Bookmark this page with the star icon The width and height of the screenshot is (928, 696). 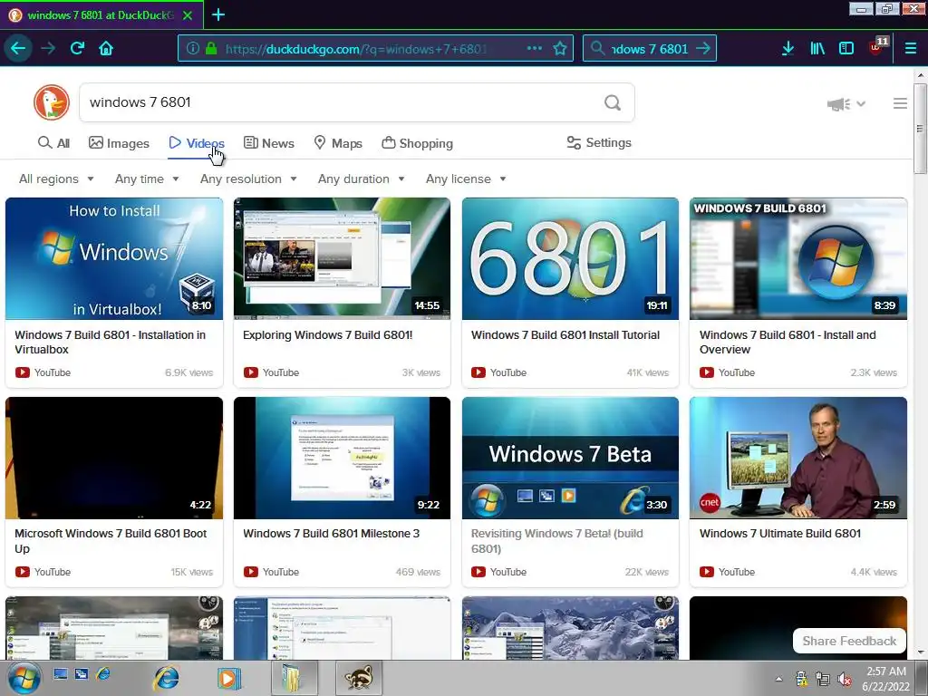[x=560, y=48]
